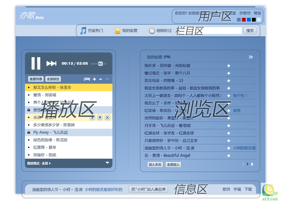Skip to the next track
The width and height of the screenshot is (281, 203).
click(x=52, y=63)
